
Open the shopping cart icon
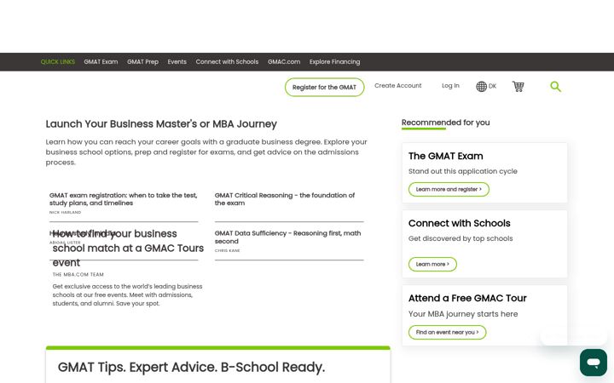point(518,86)
